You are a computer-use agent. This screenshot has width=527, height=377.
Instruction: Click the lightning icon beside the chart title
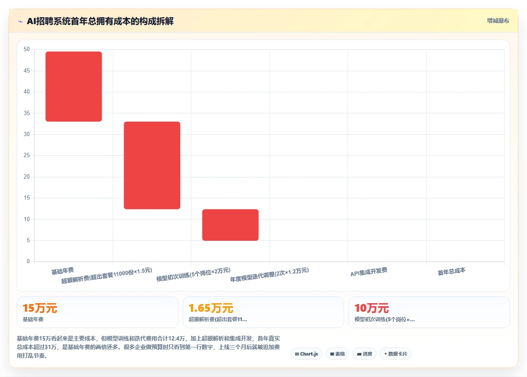tap(20, 21)
